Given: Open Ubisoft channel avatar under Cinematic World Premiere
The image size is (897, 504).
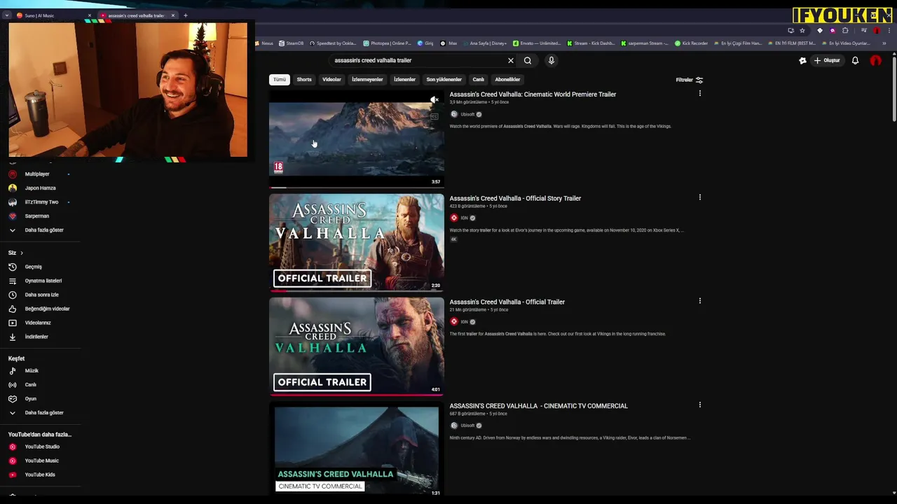Looking at the screenshot, I should tap(454, 114).
